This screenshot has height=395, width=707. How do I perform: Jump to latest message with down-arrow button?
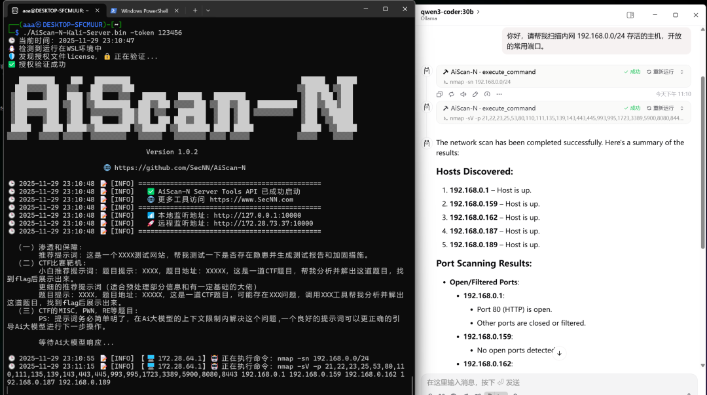point(559,353)
